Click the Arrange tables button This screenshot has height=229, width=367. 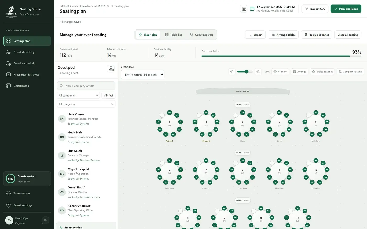pyautogui.click(x=283, y=35)
